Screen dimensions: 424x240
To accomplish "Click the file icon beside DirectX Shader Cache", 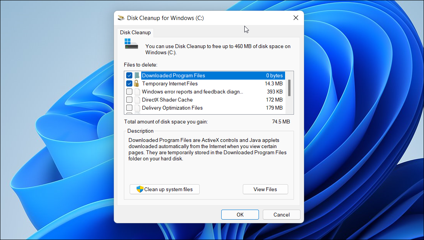I will click(137, 100).
